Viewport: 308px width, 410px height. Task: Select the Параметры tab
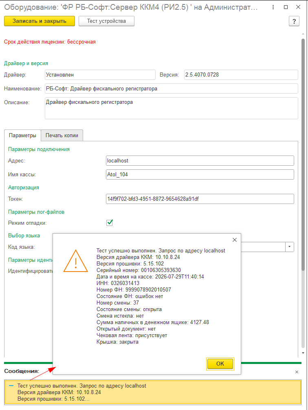[x=22, y=136]
